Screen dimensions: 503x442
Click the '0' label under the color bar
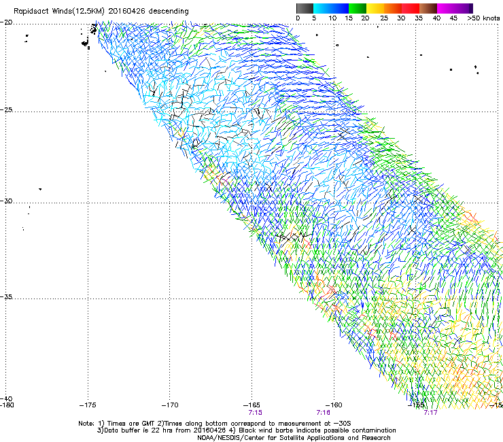click(x=298, y=18)
